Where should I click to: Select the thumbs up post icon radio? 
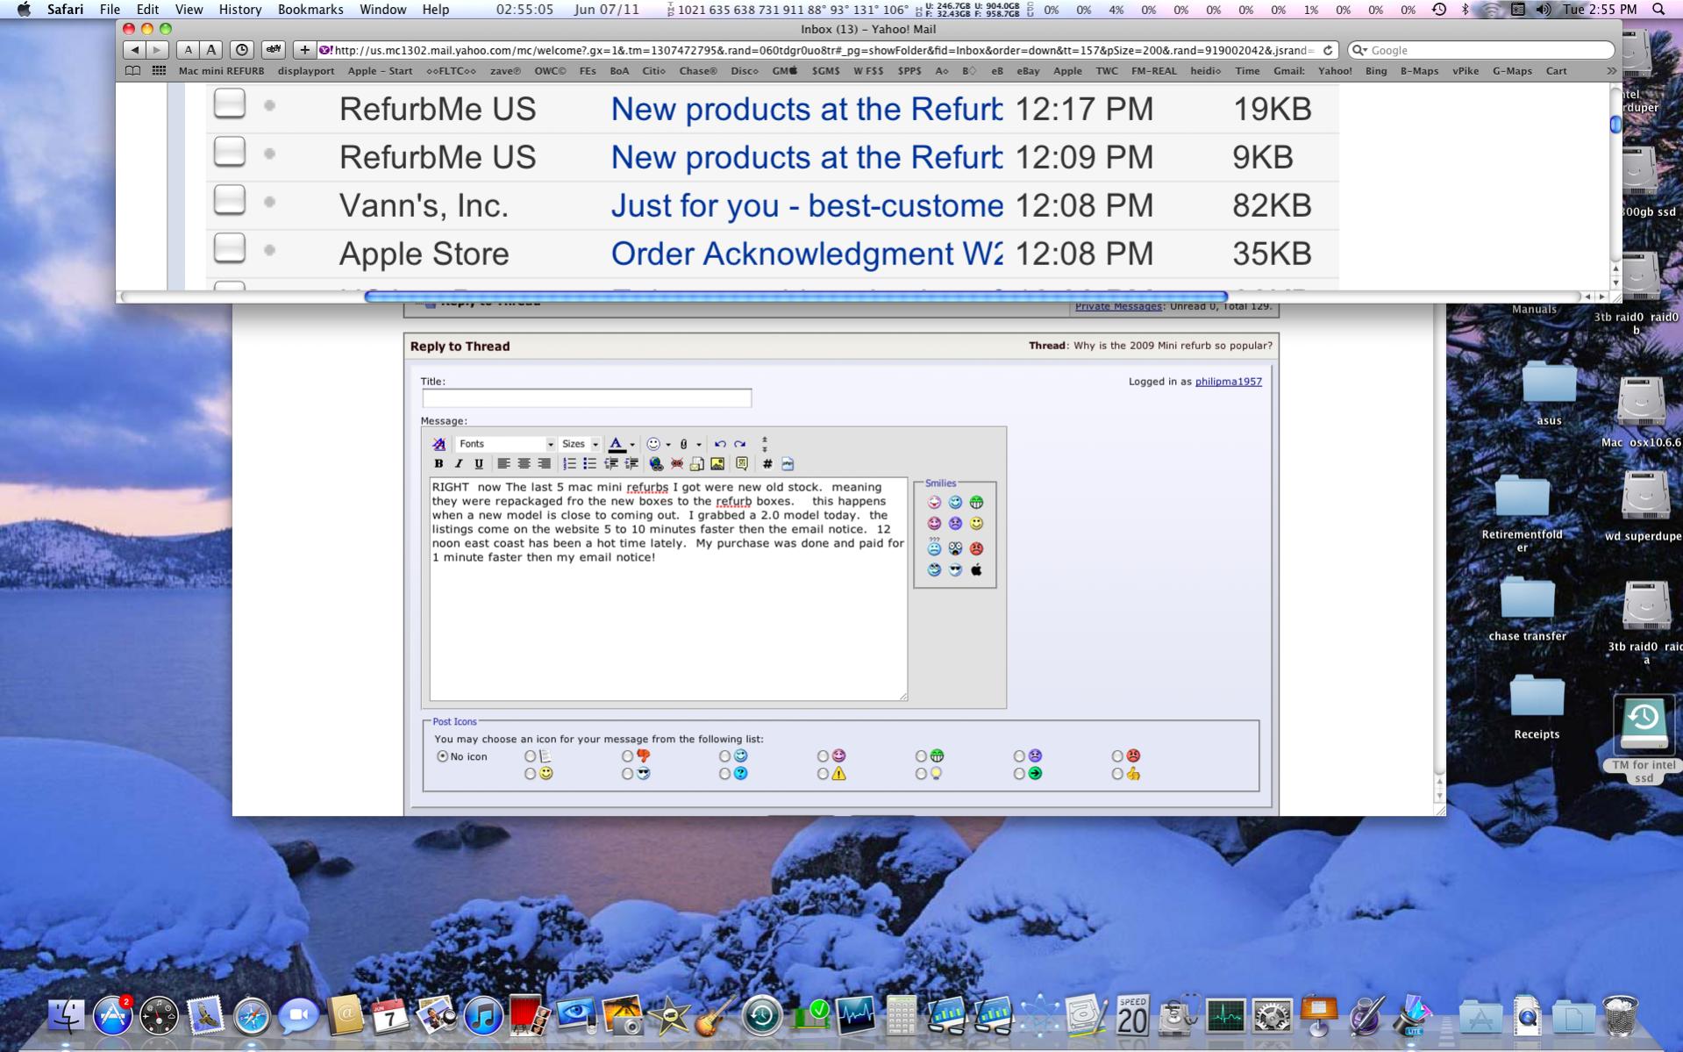(x=1117, y=774)
